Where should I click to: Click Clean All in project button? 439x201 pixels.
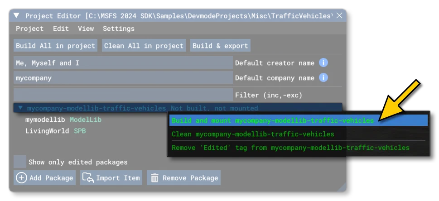pyautogui.click(x=144, y=46)
